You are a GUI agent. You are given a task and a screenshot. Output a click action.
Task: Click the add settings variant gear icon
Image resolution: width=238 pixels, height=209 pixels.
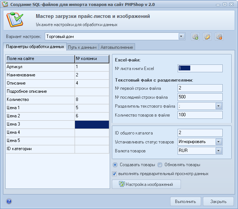[x=195, y=37]
